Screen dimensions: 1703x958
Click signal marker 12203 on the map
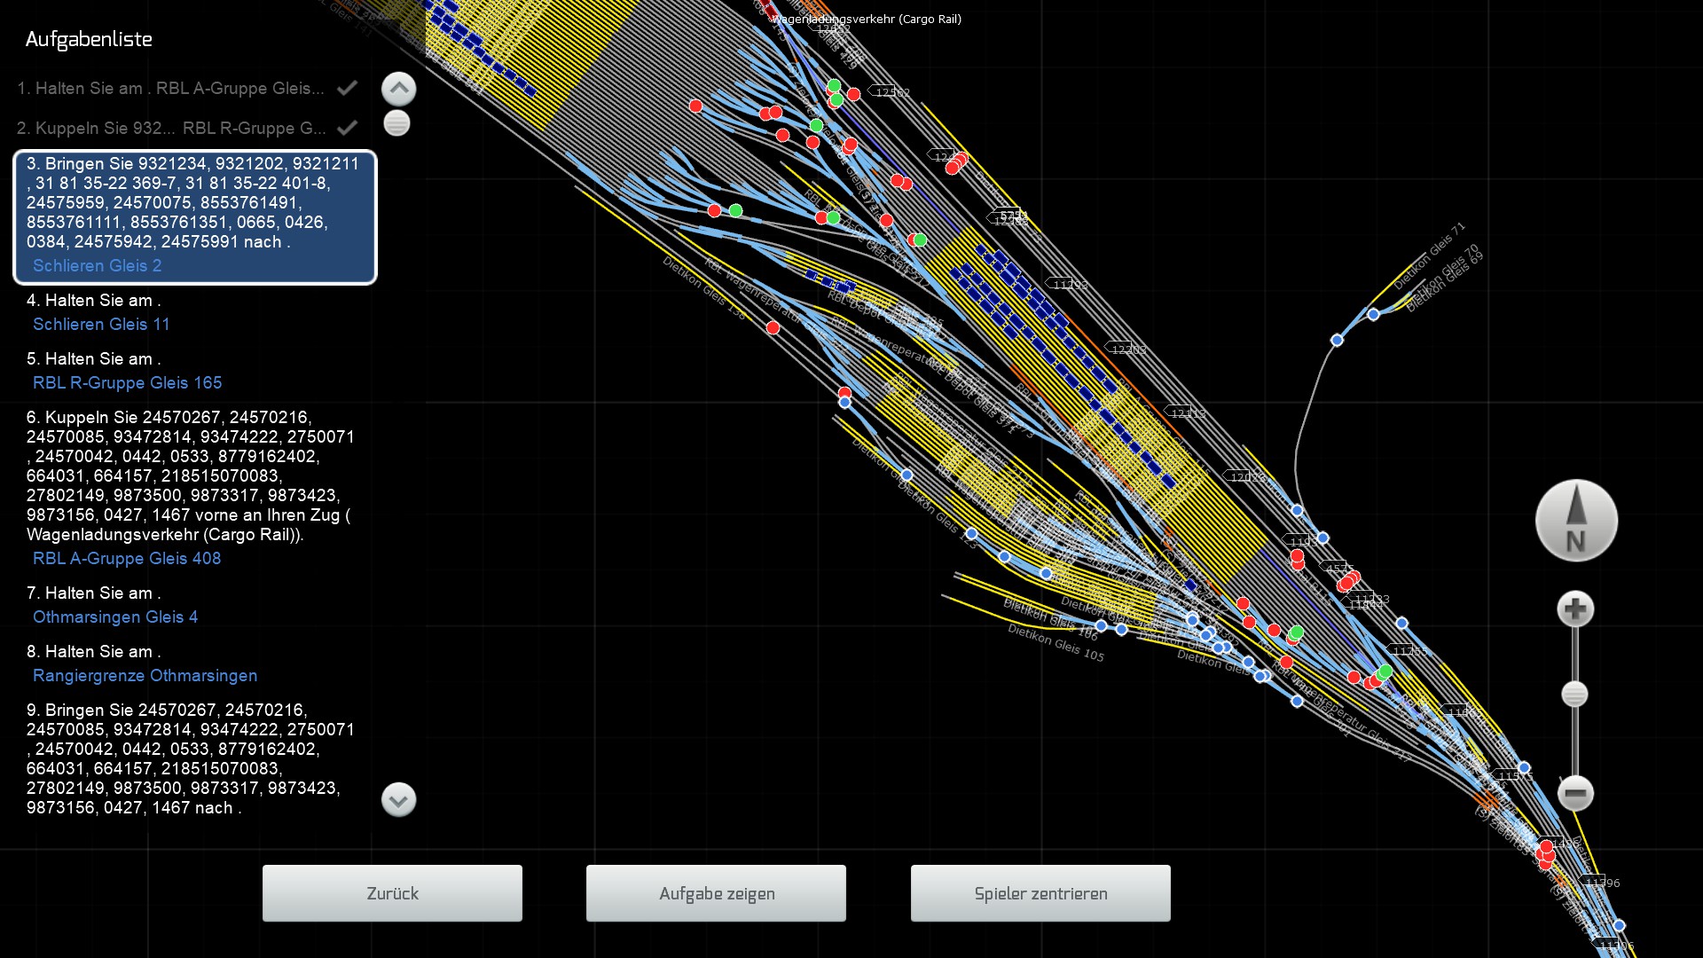click(1126, 349)
